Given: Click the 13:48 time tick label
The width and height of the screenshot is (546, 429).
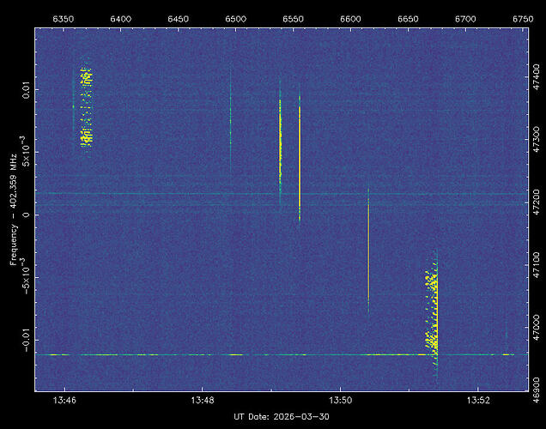Looking at the screenshot, I should [x=203, y=400].
